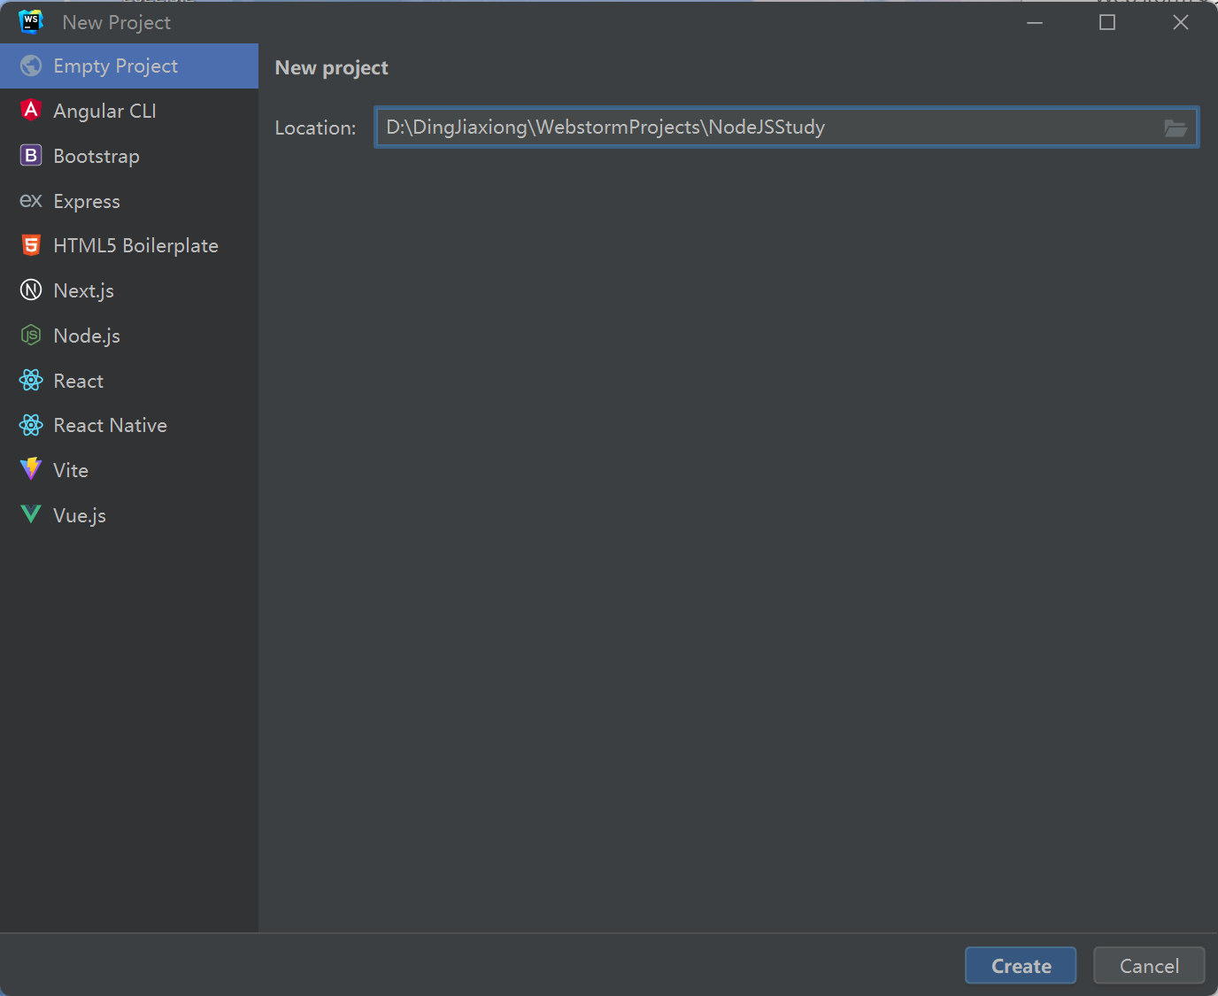This screenshot has height=996, width=1218.
Task: Close the New Project dialog
Action: pyautogui.click(x=1181, y=22)
